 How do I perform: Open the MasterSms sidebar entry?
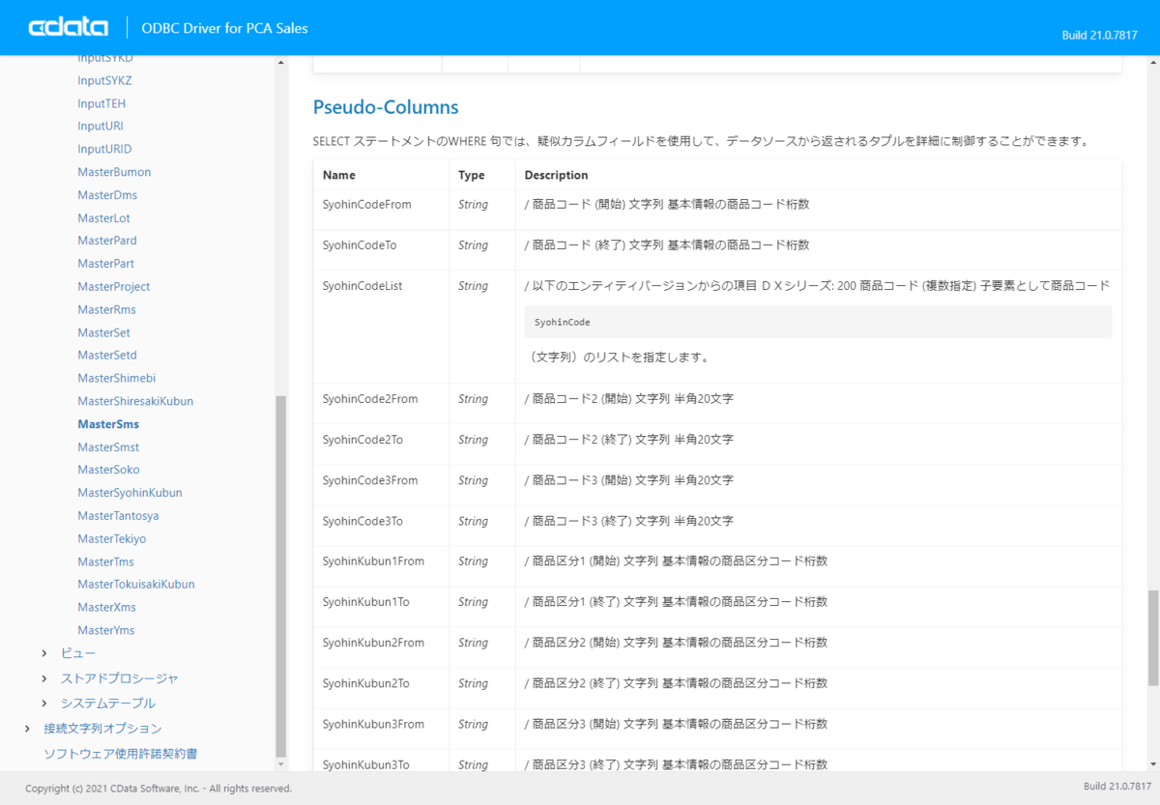(x=108, y=424)
